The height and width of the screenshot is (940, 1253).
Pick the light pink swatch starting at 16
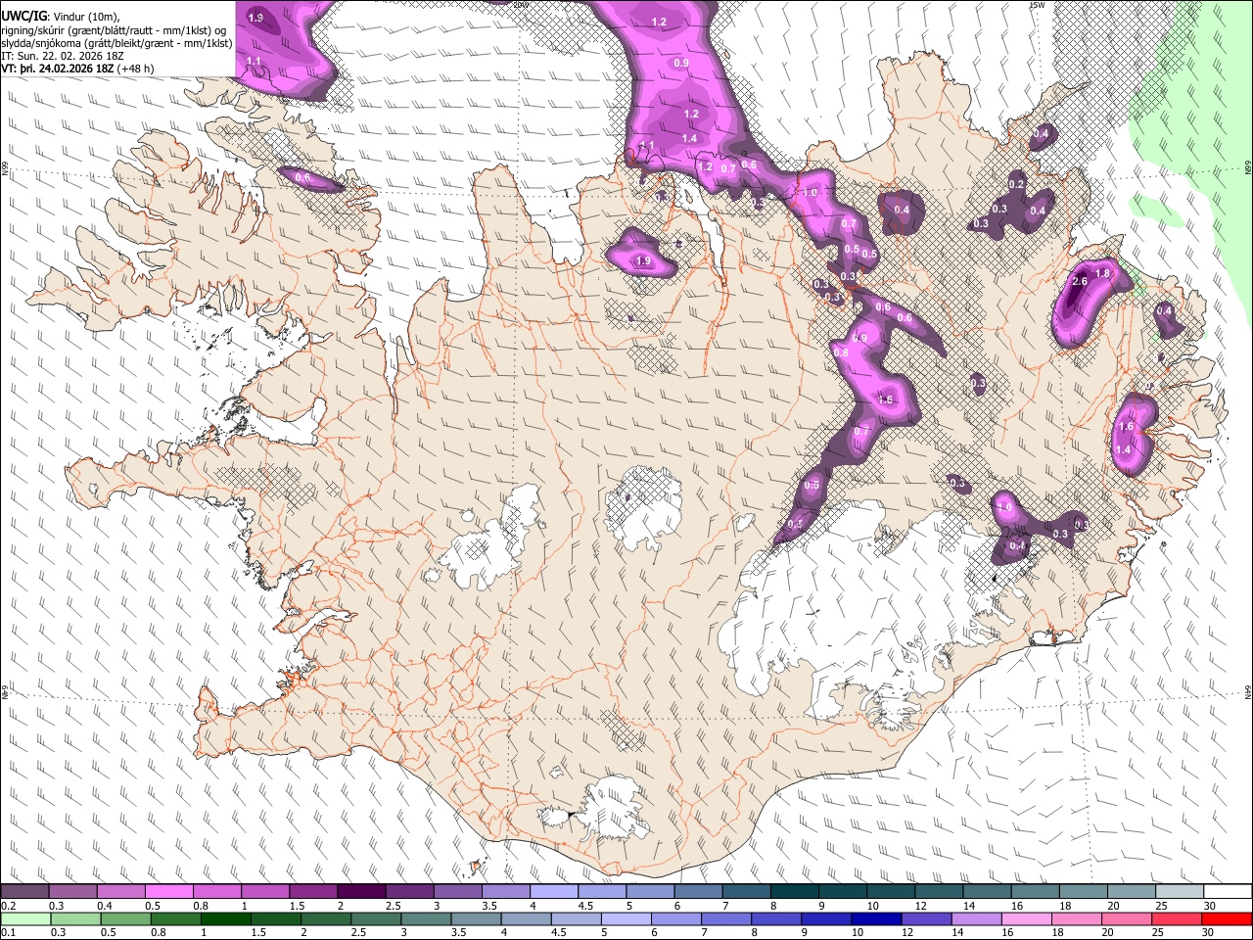1026,918
